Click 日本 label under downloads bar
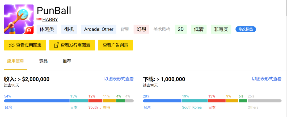 pyautogui.click(x=212, y=107)
